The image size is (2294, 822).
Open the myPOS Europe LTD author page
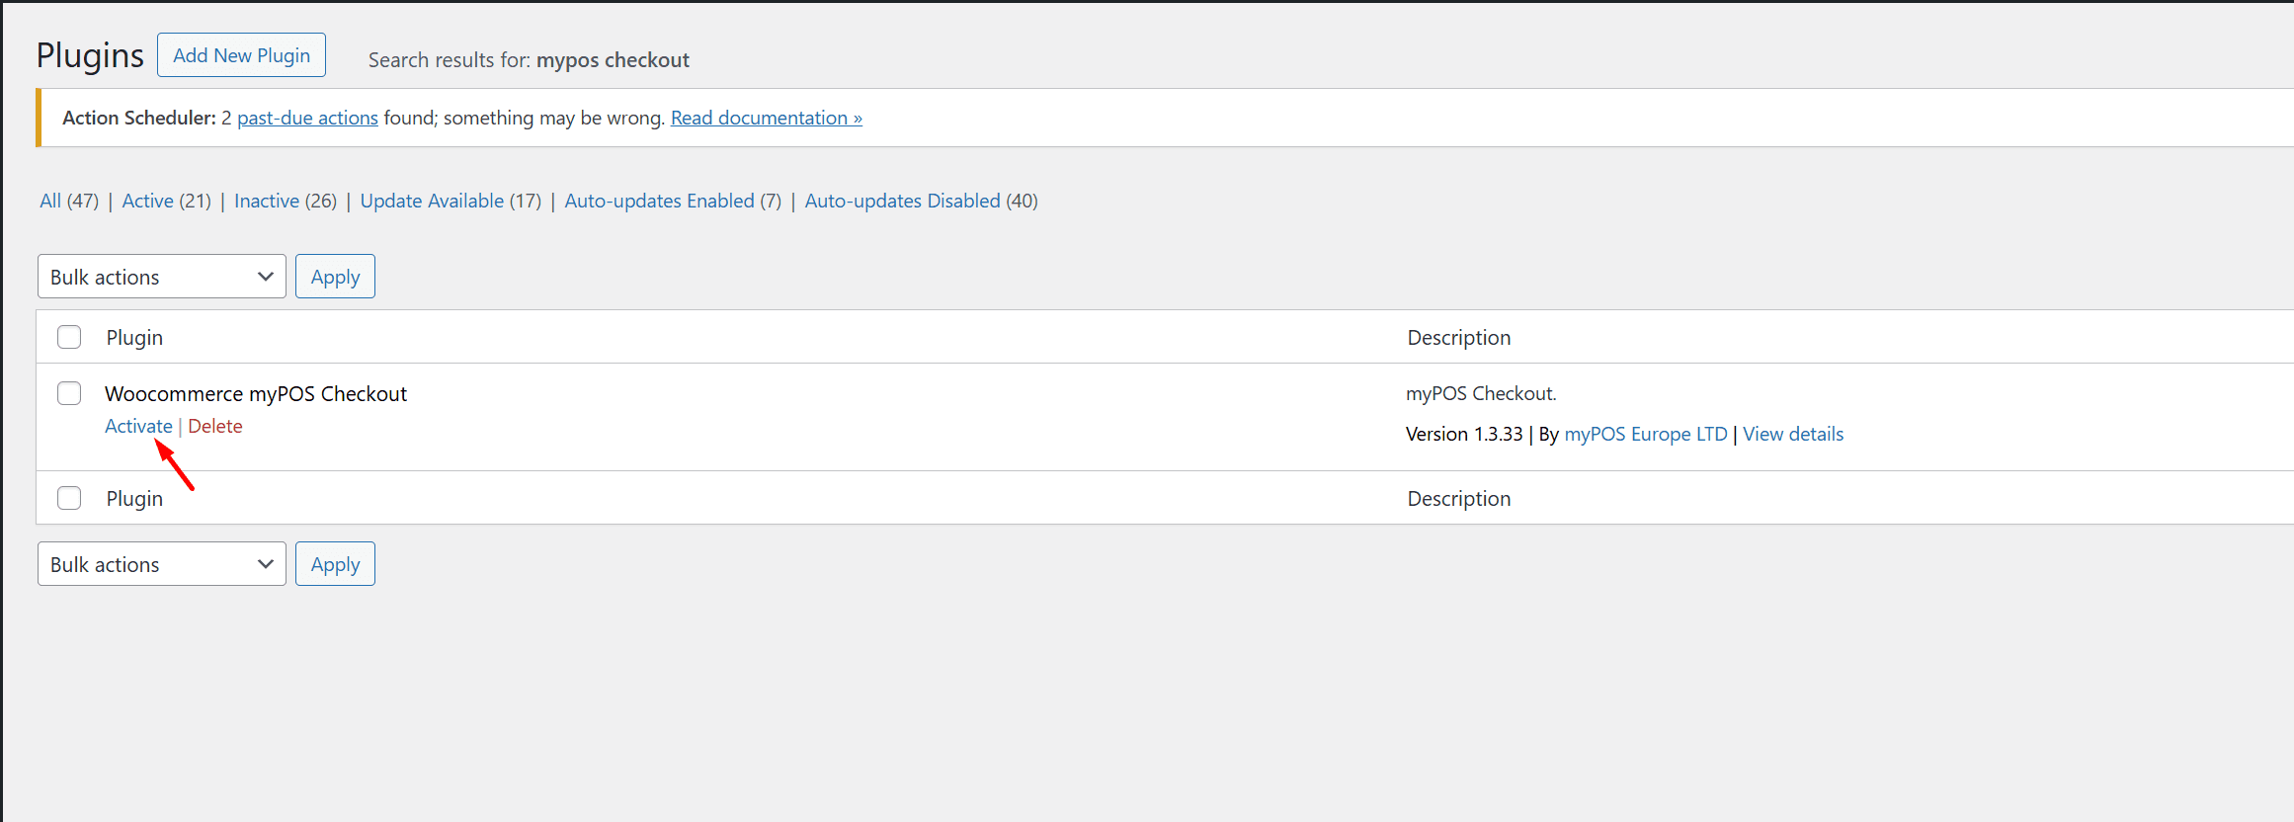(1645, 434)
